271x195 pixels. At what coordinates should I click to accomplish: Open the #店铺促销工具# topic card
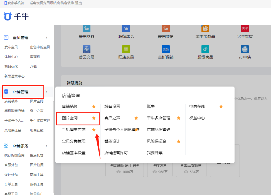pyautogui.click(x=125, y=170)
